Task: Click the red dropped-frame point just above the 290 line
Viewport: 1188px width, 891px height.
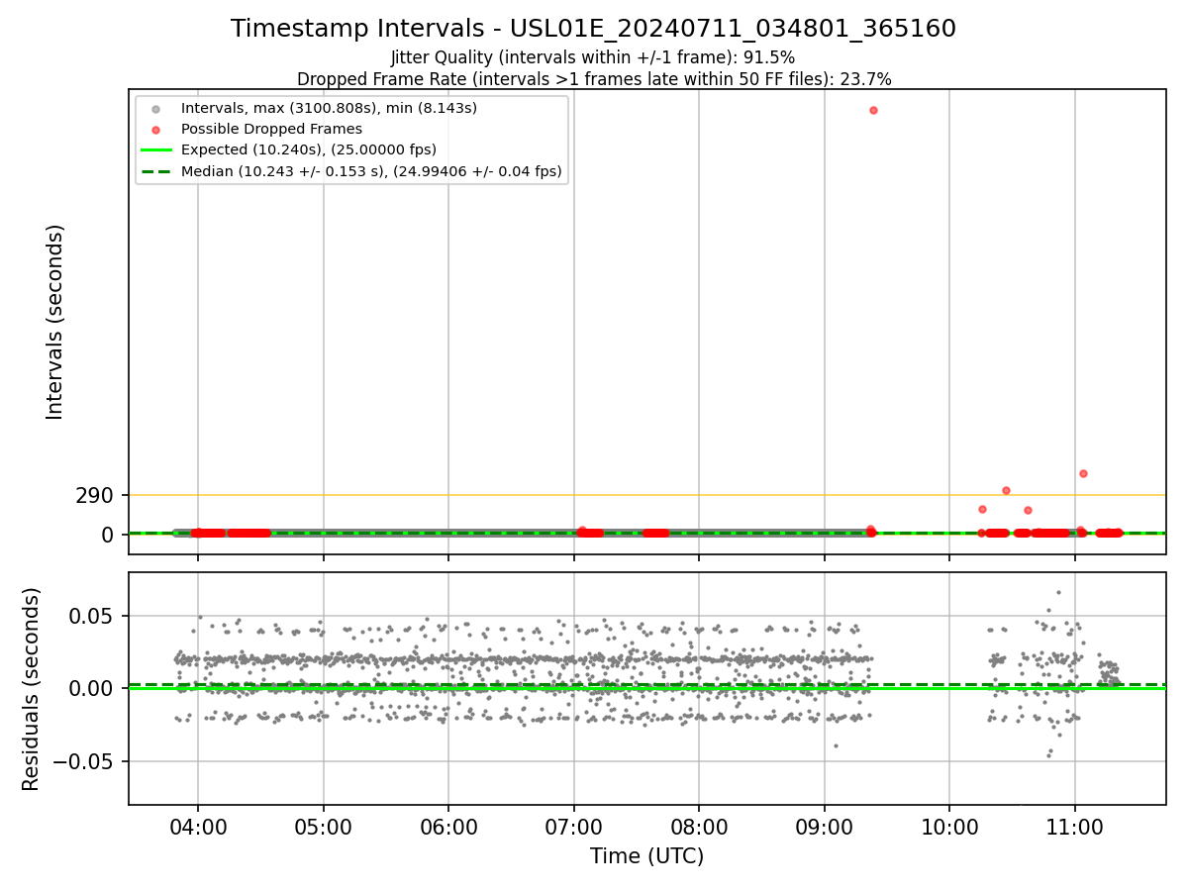Action: point(1006,490)
